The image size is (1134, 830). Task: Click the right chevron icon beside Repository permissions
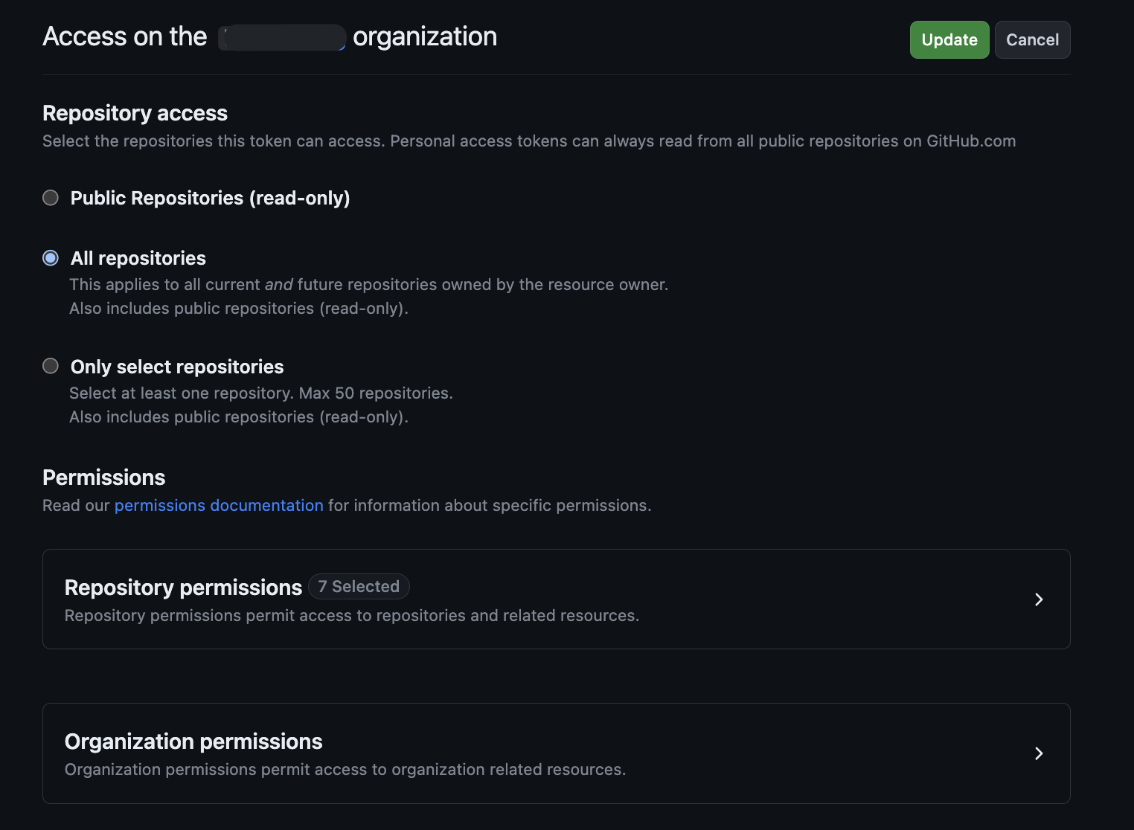tap(1039, 599)
